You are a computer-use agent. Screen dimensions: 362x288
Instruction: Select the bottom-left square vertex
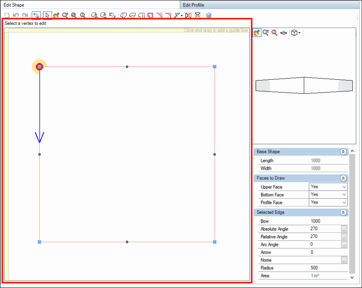pos(40,242)
